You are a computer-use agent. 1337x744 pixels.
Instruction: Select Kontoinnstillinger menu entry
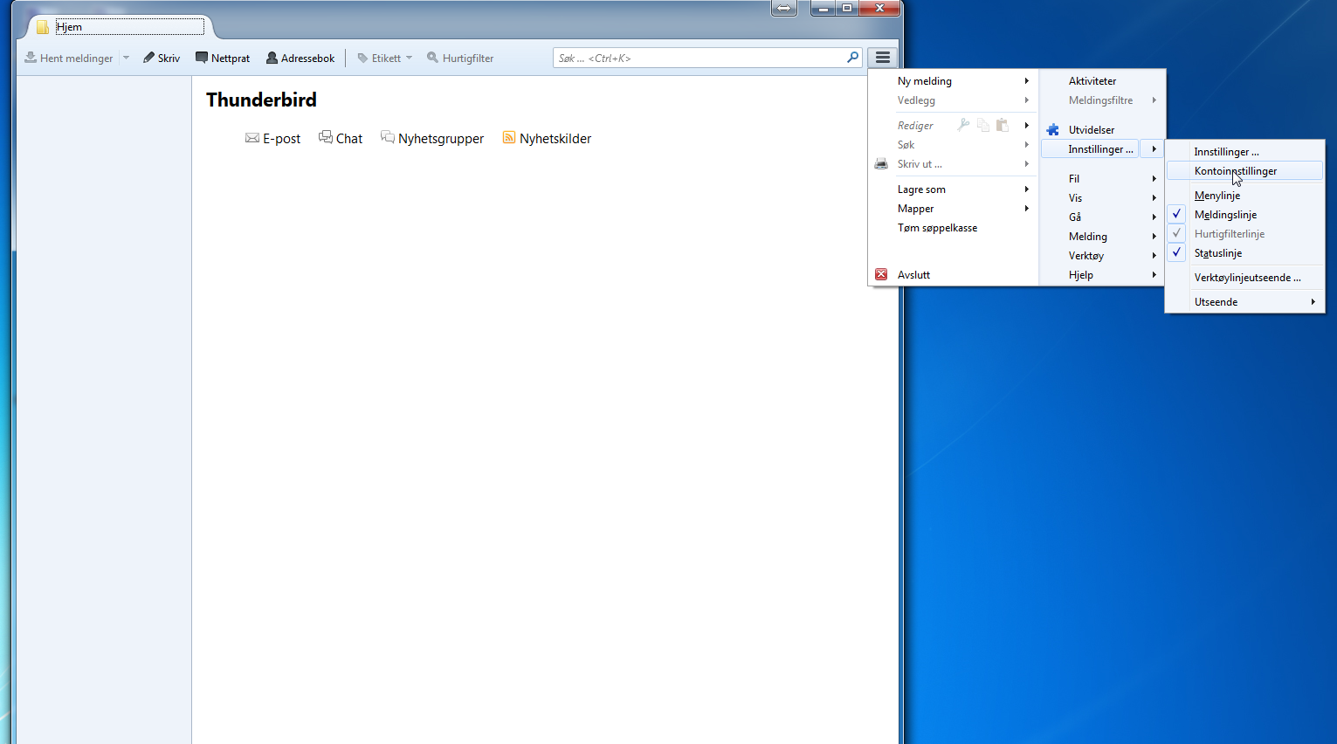coord(1244,170)
